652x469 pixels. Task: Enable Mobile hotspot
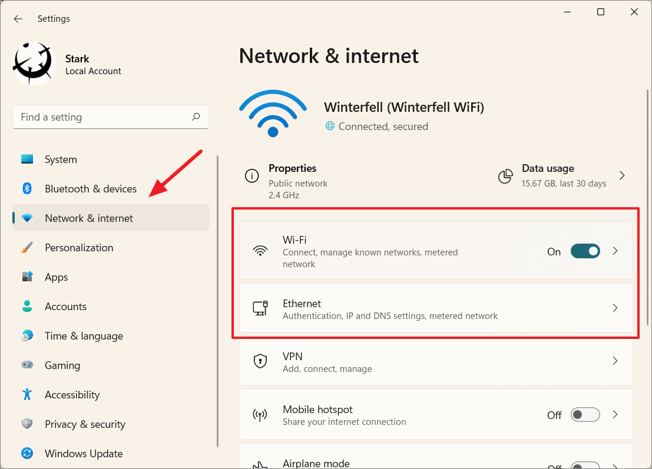585,414
